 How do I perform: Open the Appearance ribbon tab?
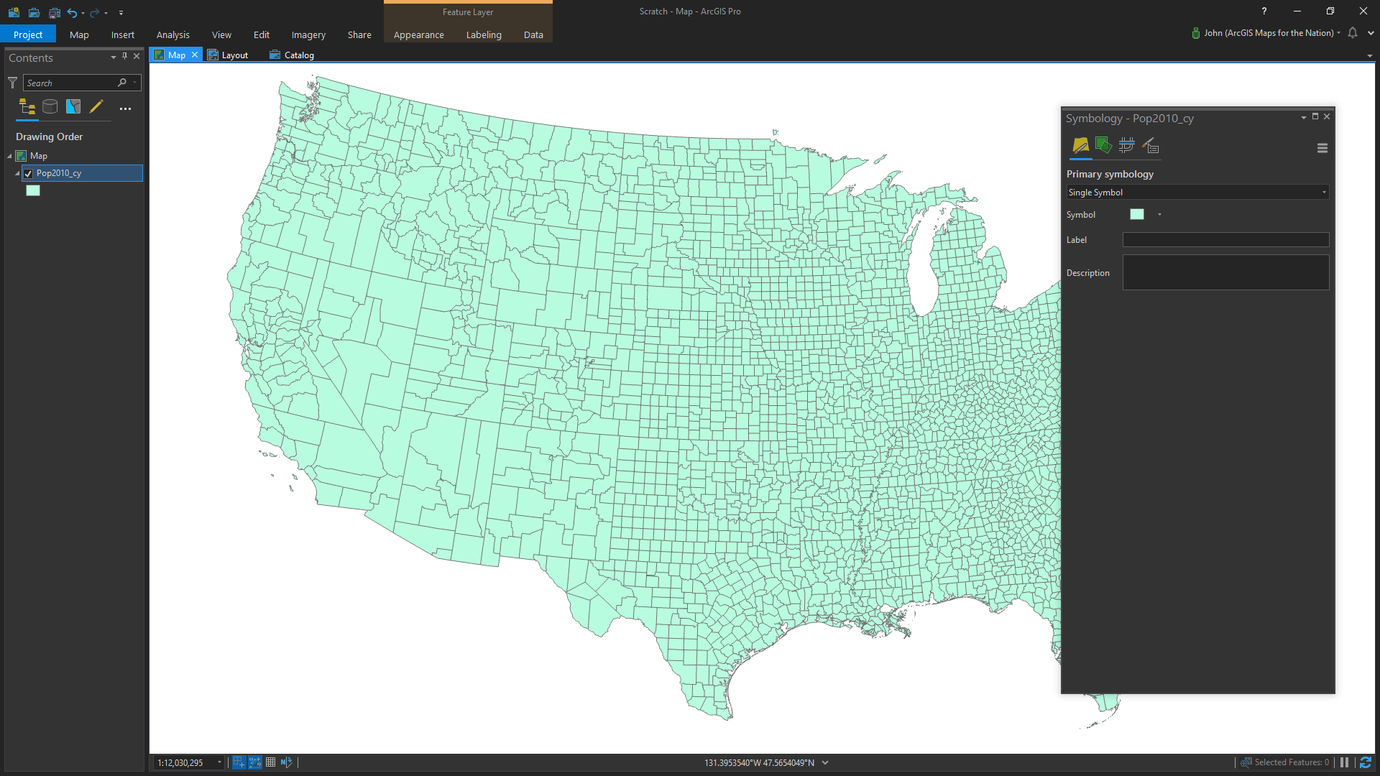pos(418,34)
